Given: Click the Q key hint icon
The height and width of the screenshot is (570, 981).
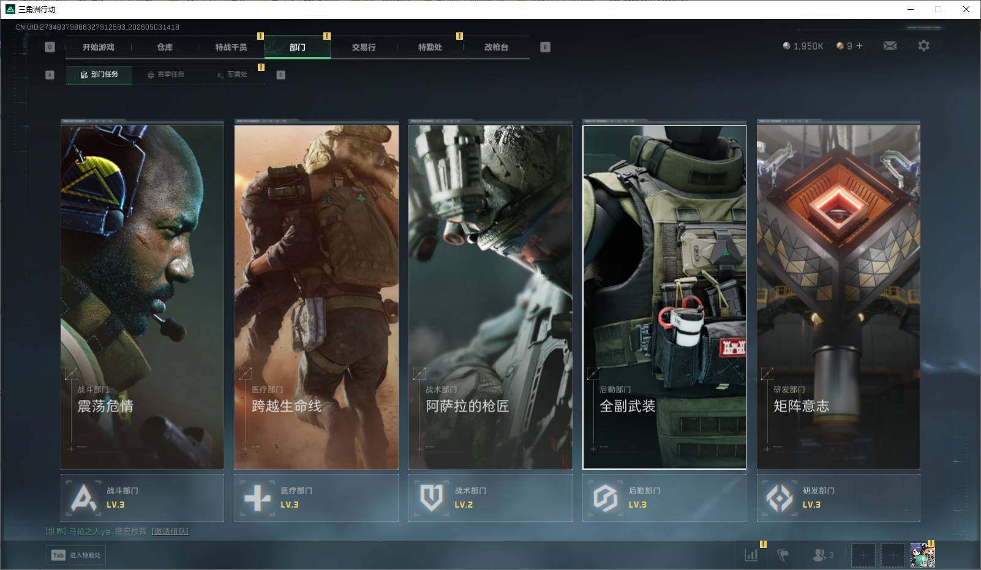Looking at the screenshot, I should 50,47.
